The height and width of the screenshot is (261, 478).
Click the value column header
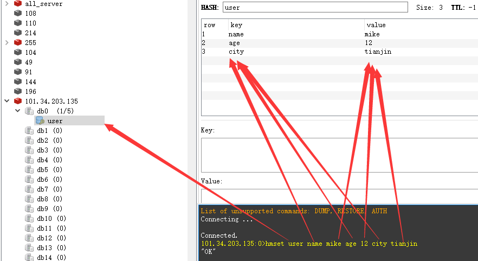[x=376, y=25]
